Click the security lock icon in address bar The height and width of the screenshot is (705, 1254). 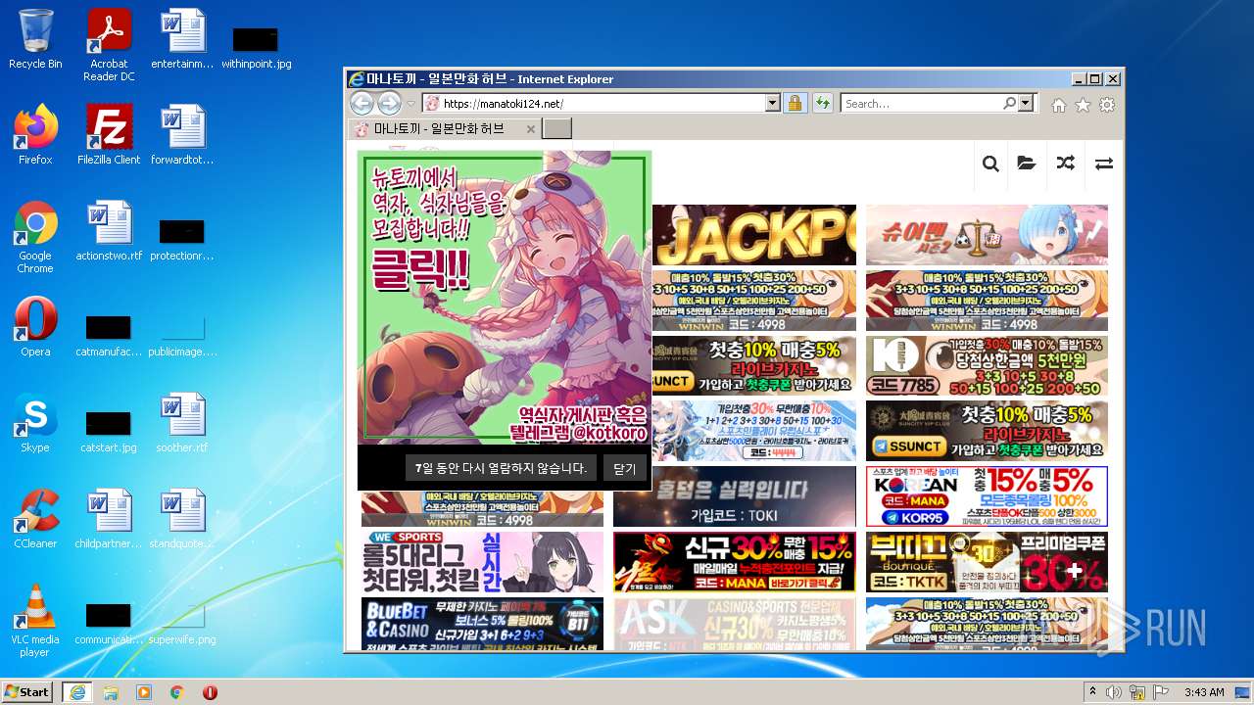click(795, 103)
